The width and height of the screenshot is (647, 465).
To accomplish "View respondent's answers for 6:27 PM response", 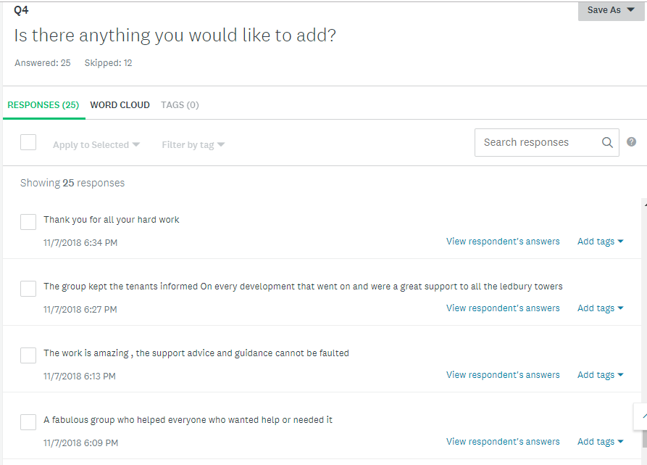I will click(503, 308).
